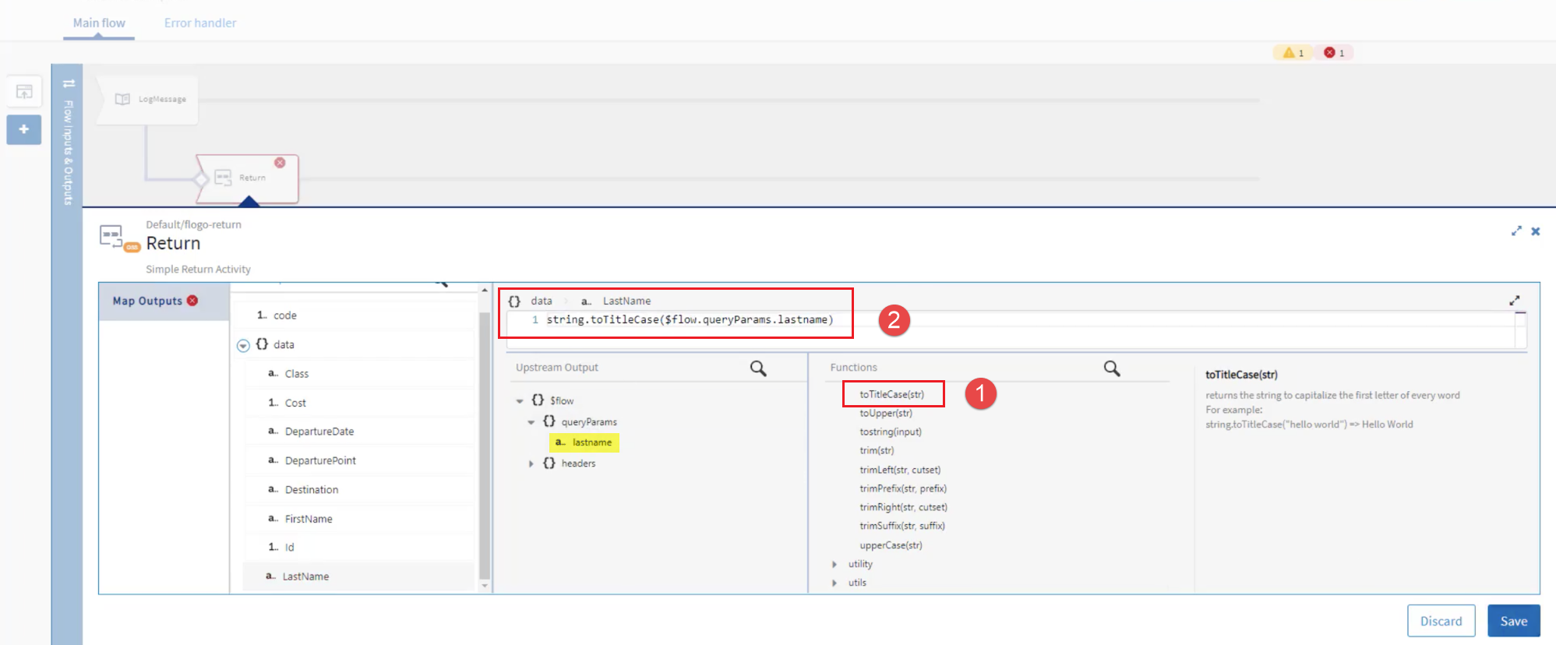Click the red error badge on Return activity
1556x645 pixels.
pos(280,163)
